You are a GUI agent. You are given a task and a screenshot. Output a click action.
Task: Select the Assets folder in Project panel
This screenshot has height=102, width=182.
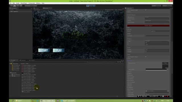pyautogui.click(x=13, y=73)
